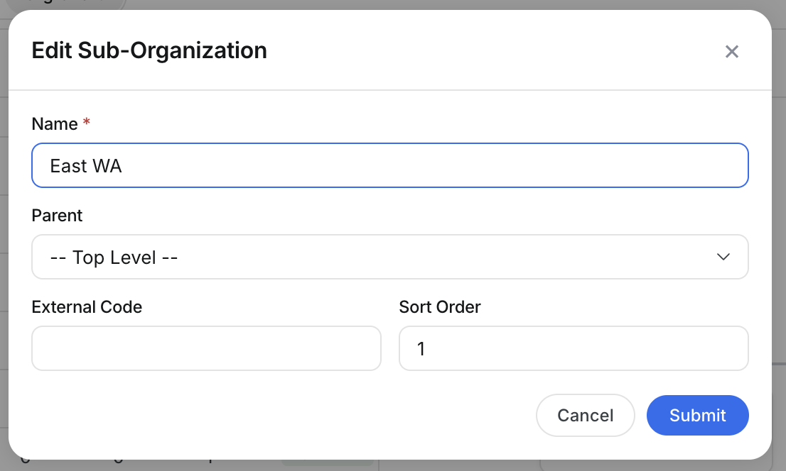The height and width of the screenshot is (471, 786).
Task: Click the Parent field label
Action: 57,215
